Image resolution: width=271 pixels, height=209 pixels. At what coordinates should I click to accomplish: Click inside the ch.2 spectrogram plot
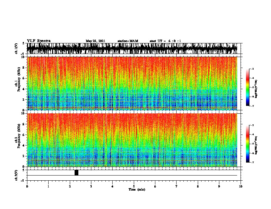(132, 140)
